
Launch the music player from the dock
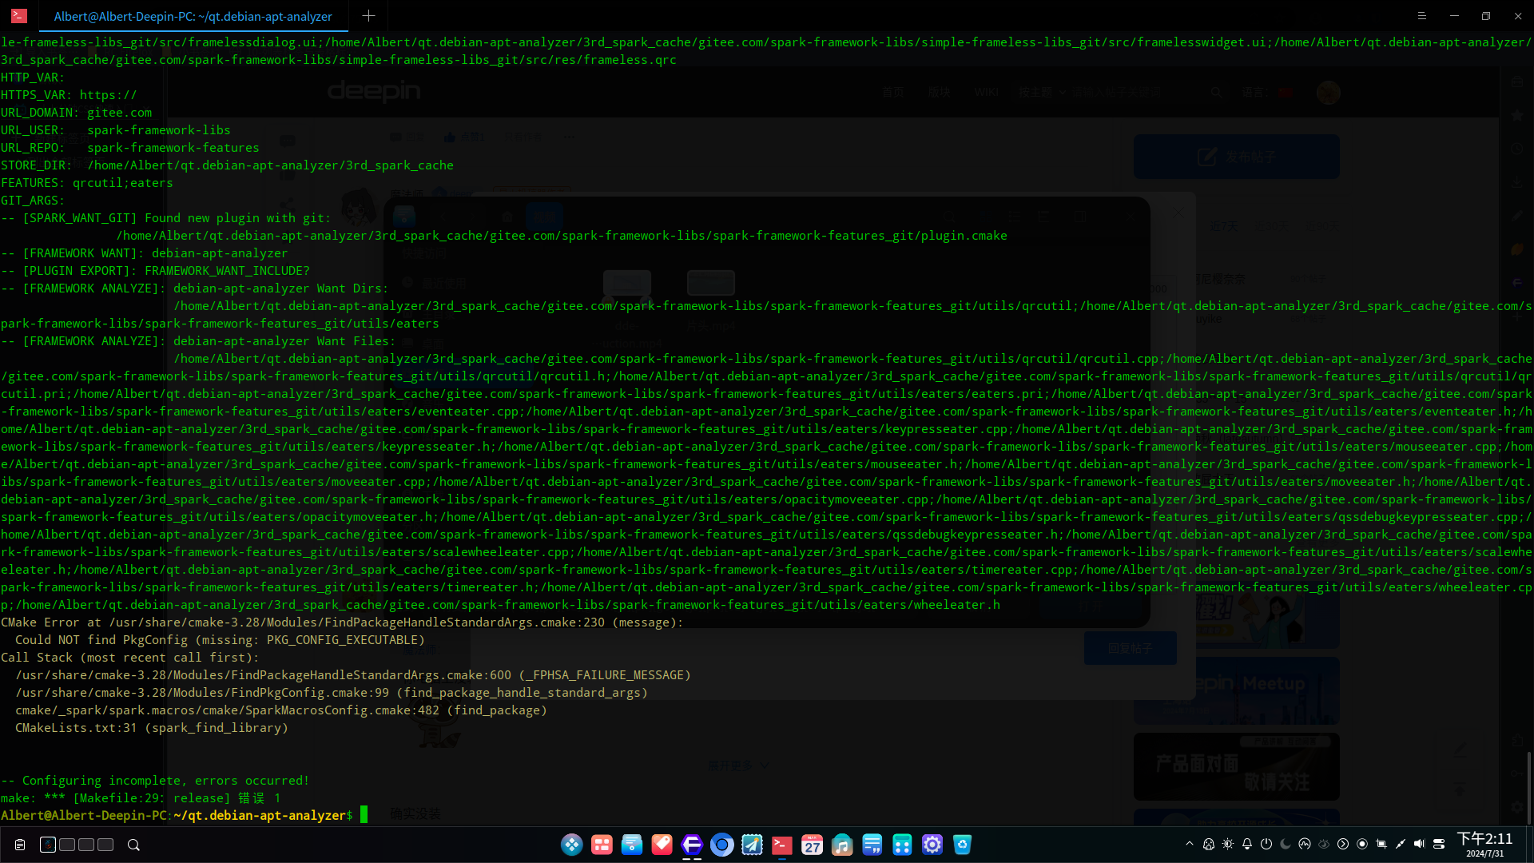coord(842,845)
